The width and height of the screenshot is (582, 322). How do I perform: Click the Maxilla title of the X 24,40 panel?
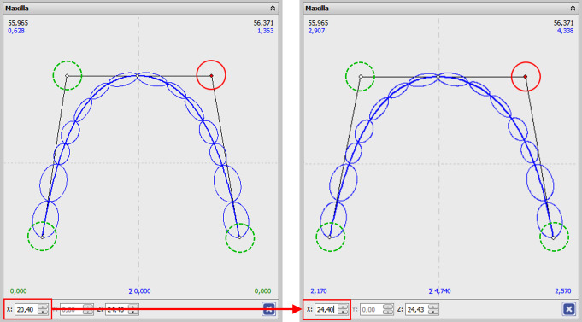(x=316, y=9)
